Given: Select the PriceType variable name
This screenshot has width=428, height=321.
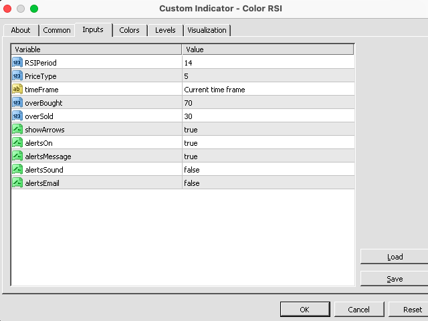Looking at the screenshot, I should tap(41, 76).
